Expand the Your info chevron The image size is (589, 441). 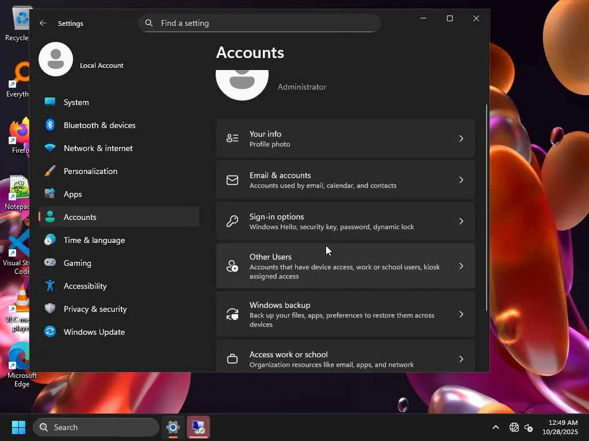[461, 138]
